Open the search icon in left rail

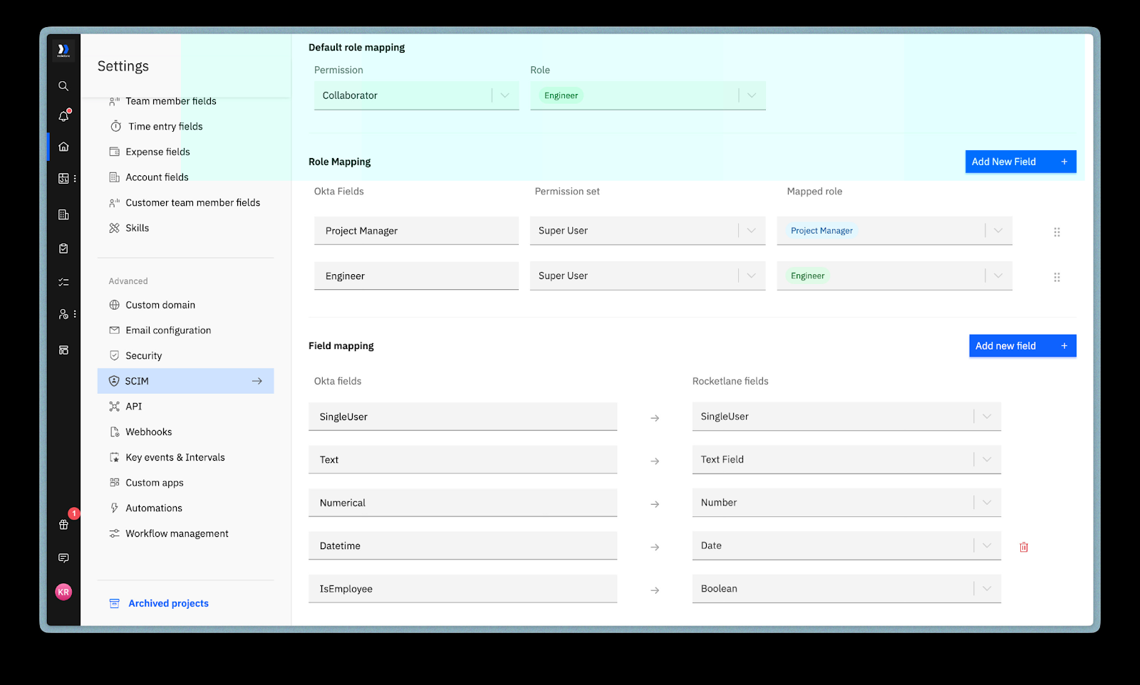point(63,86)
